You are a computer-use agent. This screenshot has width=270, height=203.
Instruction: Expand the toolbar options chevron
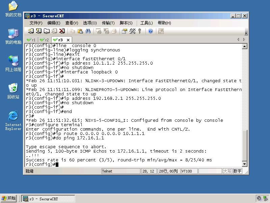[x=246, y=33]
